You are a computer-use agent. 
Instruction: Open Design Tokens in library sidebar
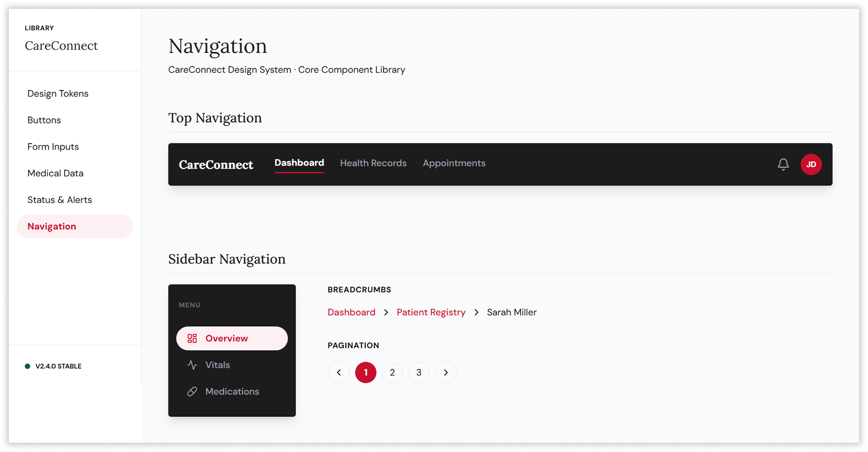tap(58, 93)
